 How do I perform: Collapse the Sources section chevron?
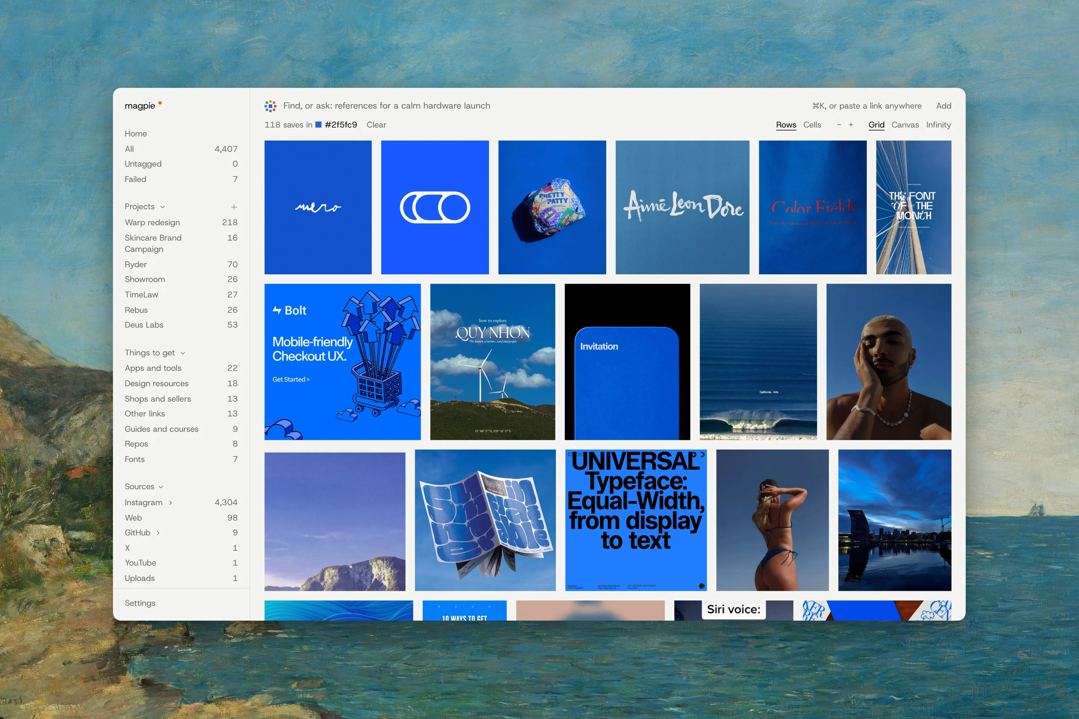160,486
